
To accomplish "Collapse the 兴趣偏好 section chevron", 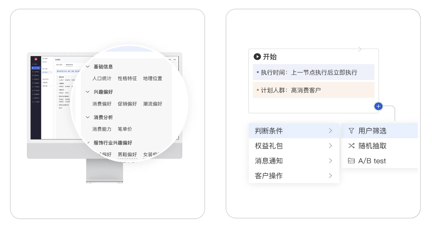I will pos(88,92).
